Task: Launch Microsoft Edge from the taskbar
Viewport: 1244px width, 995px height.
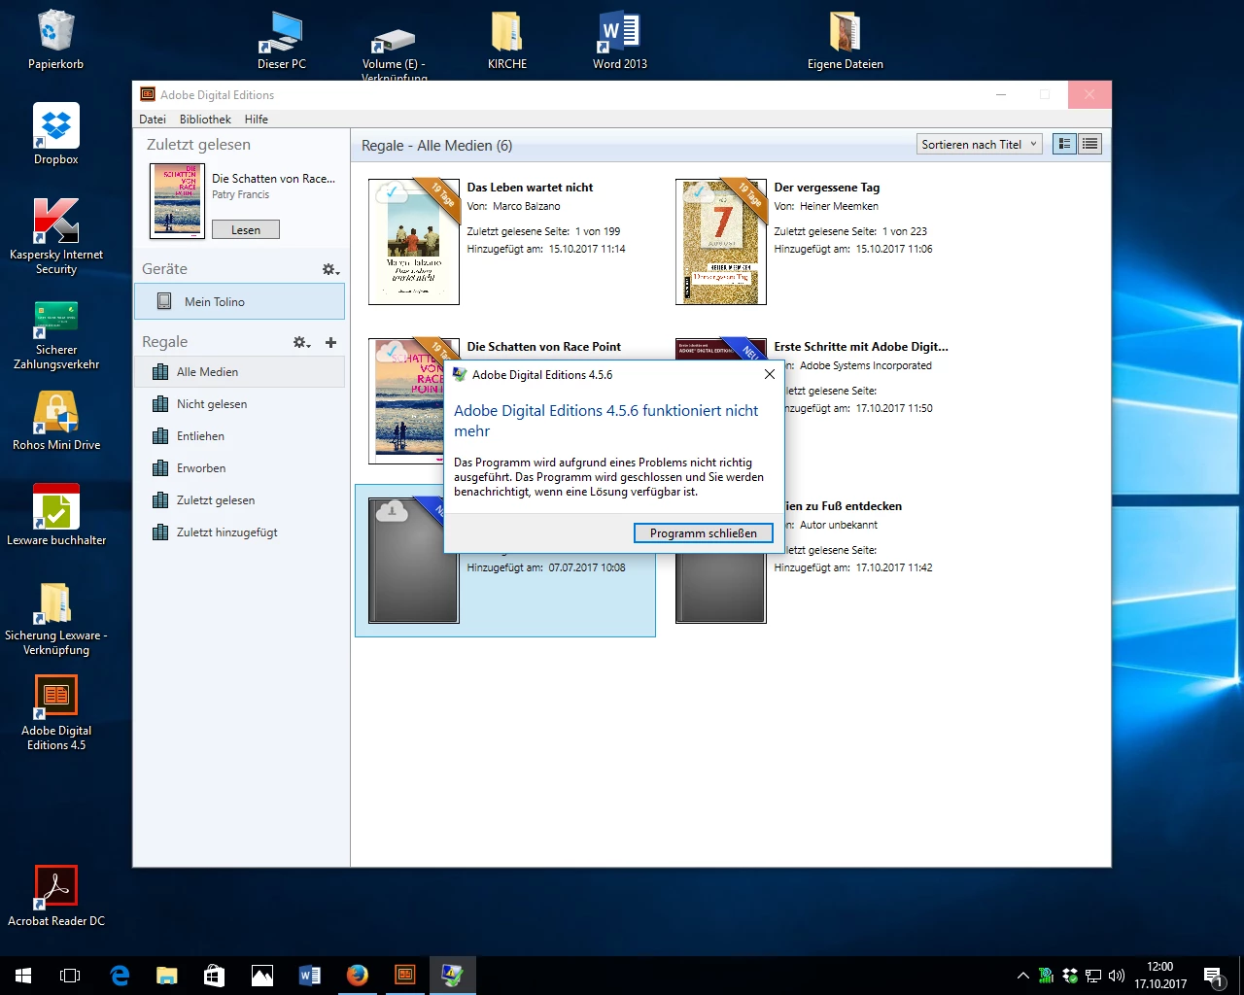Action: click(x=120, y=976)
